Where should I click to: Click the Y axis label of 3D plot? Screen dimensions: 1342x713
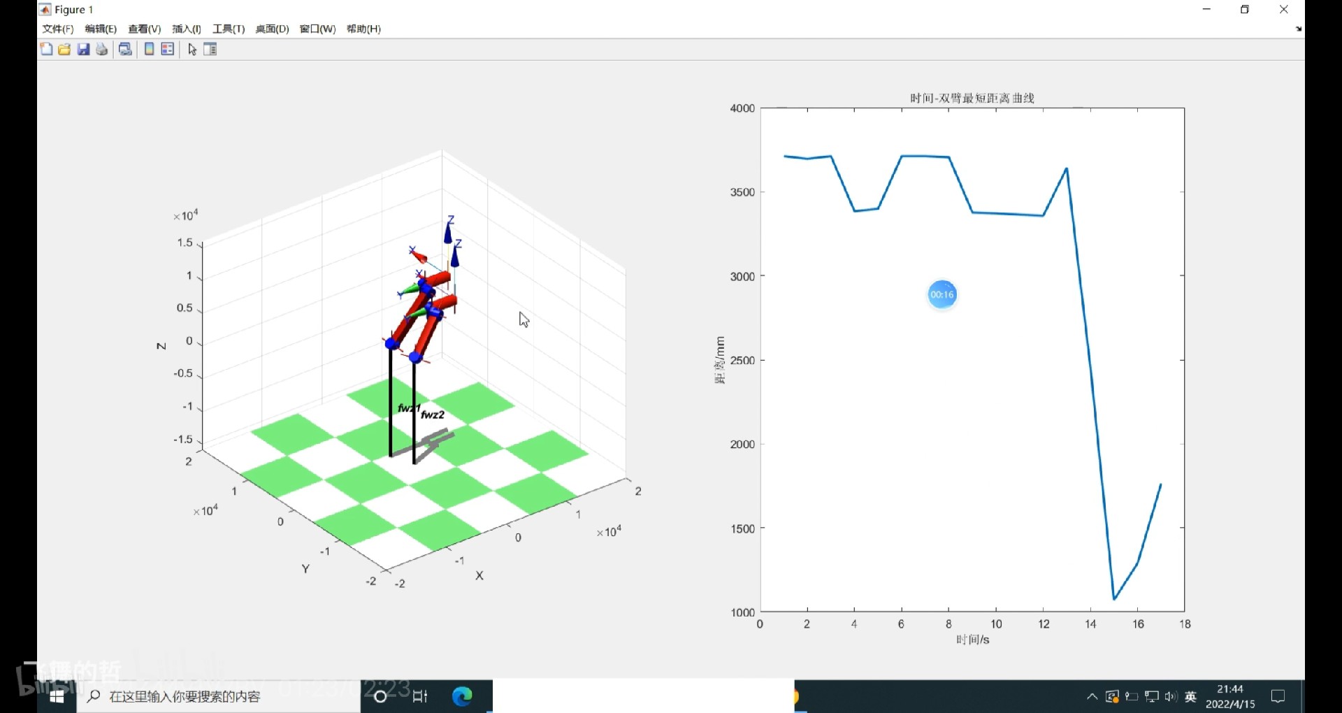point(305,569)
